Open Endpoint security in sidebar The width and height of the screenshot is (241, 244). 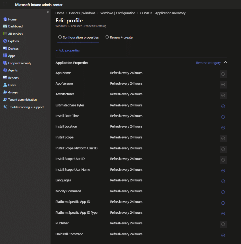(20, 63)
